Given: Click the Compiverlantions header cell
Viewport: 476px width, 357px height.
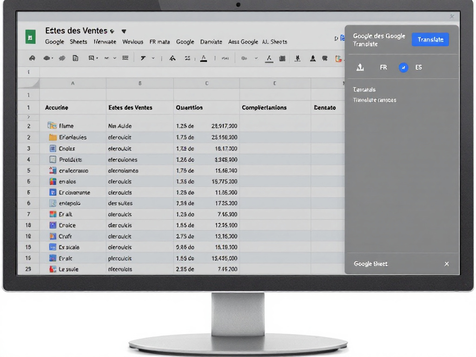Looking at the screenshot, I should pyautogui.click(x=275, y=107).
